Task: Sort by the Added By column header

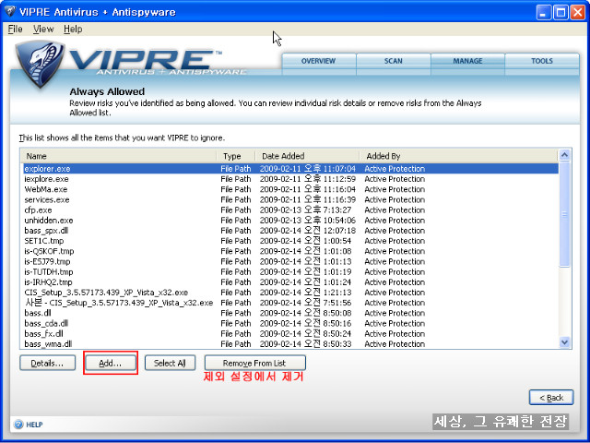Action: 459,156
